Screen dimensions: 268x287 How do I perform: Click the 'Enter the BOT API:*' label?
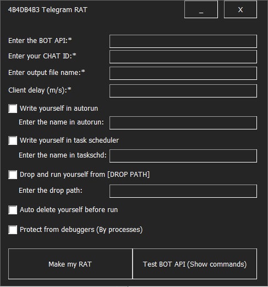40,41
